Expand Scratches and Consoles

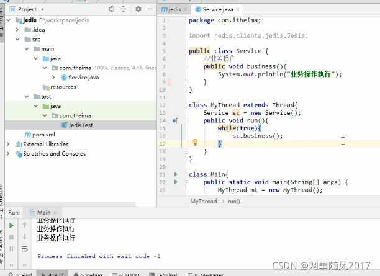pyautogui.click(x=8, y=153)
